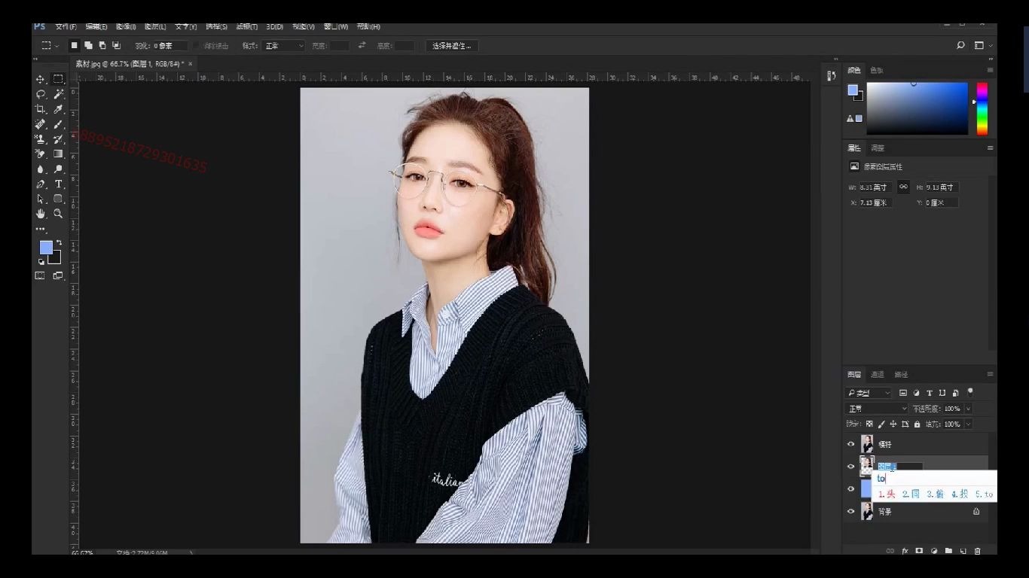Screen dimensions: 1029x578
Task: Click the search icon in options bar
Action: [960, 45]
